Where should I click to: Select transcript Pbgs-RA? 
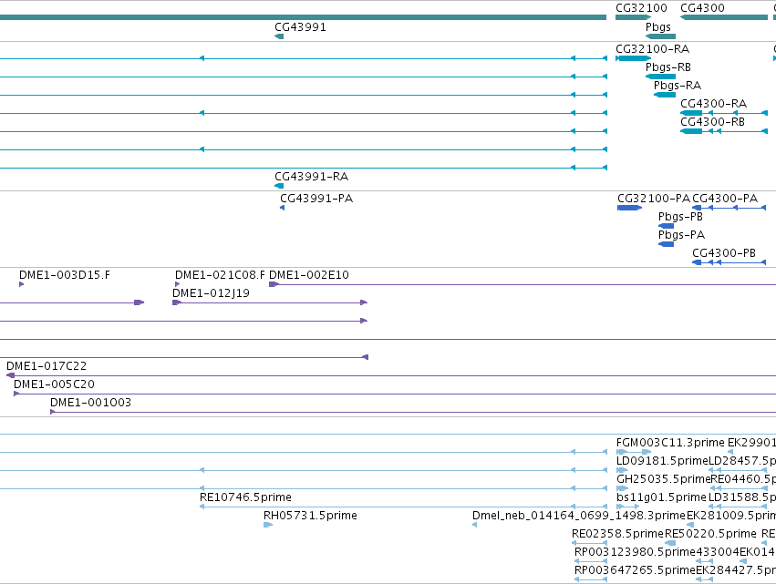(x=665, y=95)
